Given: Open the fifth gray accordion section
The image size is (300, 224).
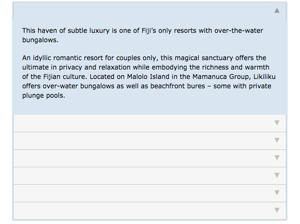Looking at the screenshot, I should tap(150, 193).
